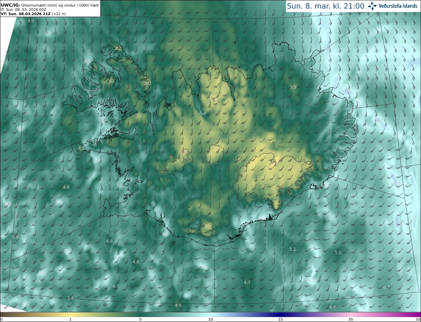Click the 3.8 value on the map

[81, 148]
